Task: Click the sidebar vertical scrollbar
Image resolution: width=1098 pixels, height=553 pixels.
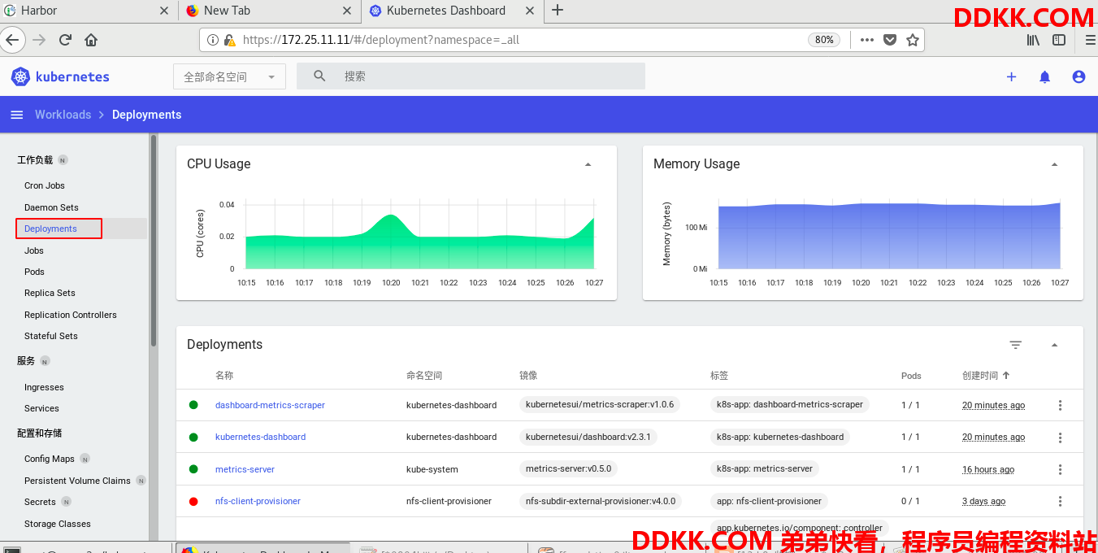Action: pos(153,240)
